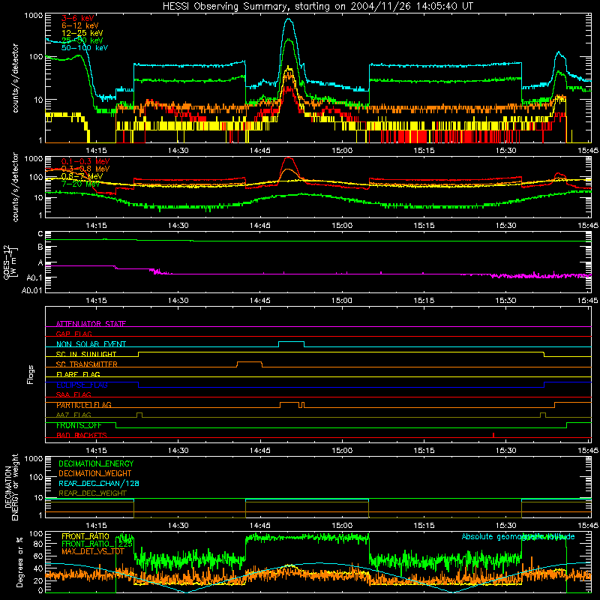Click the BAD_PACKETS flag label

click(x=82, y=435)
